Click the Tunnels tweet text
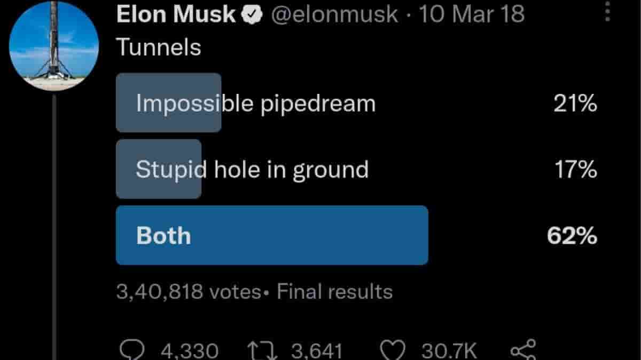Image resolution: width=641 pixels, height=360 pixels. click(x=159, y=48)
